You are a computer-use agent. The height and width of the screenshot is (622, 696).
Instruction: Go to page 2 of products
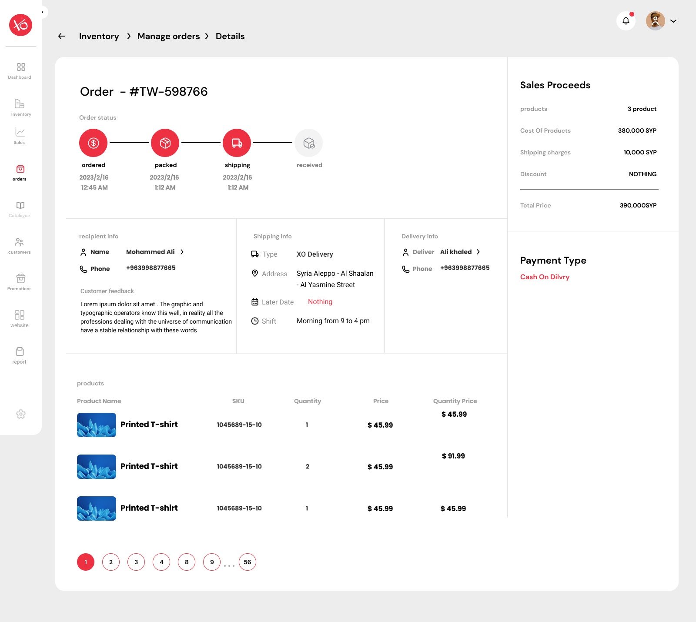point(111,562)
